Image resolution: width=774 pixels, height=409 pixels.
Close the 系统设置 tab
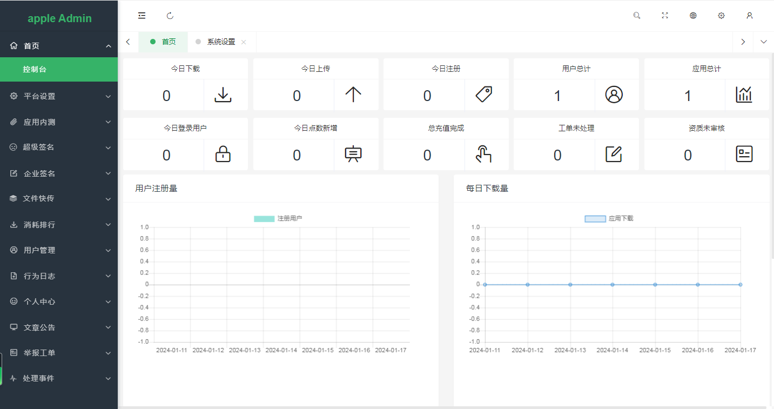tap(244, 42)
